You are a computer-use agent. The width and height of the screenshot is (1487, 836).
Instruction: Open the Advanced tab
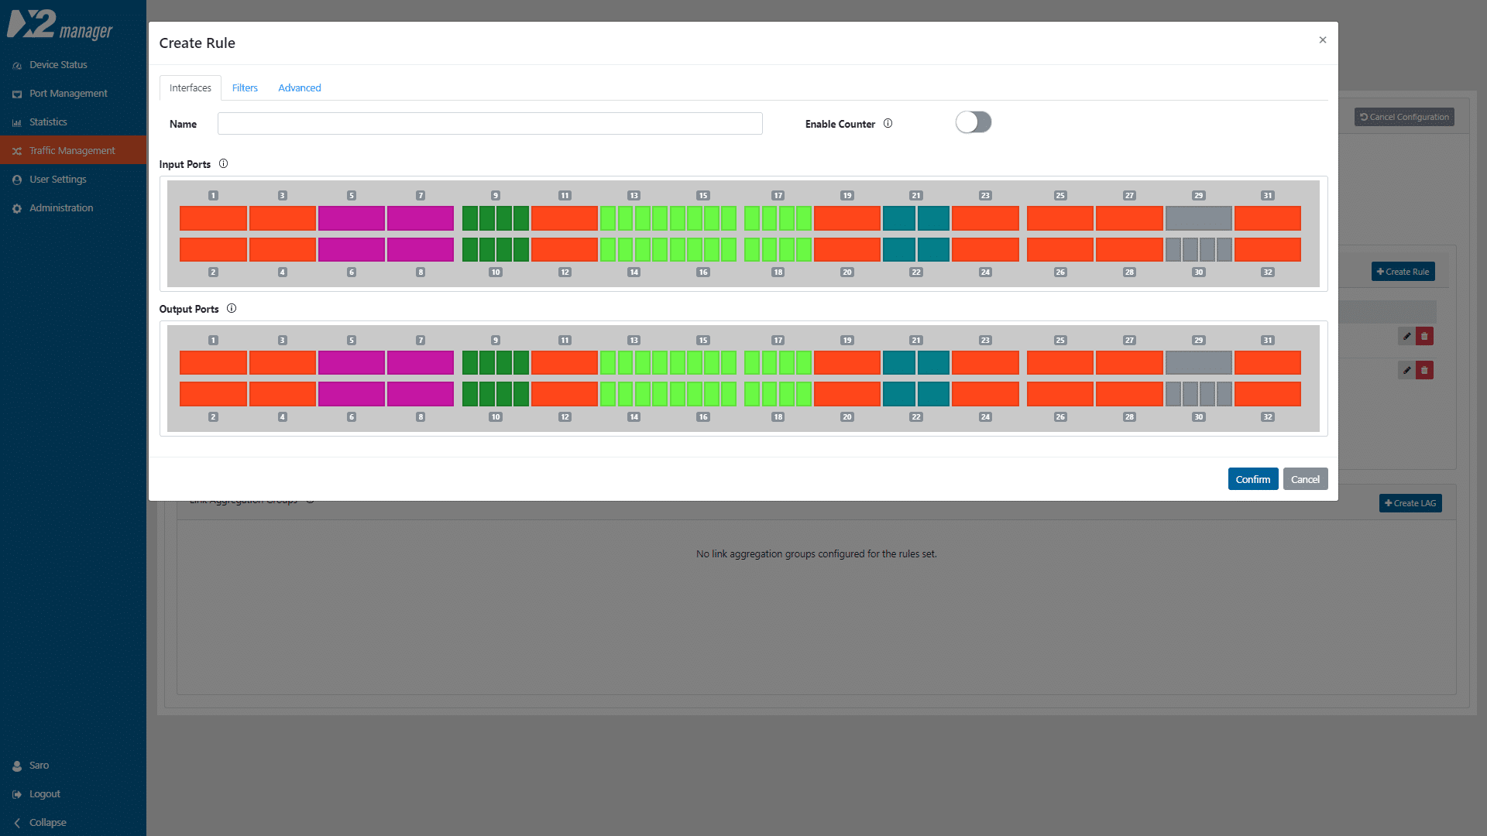[x=299, y=88]
